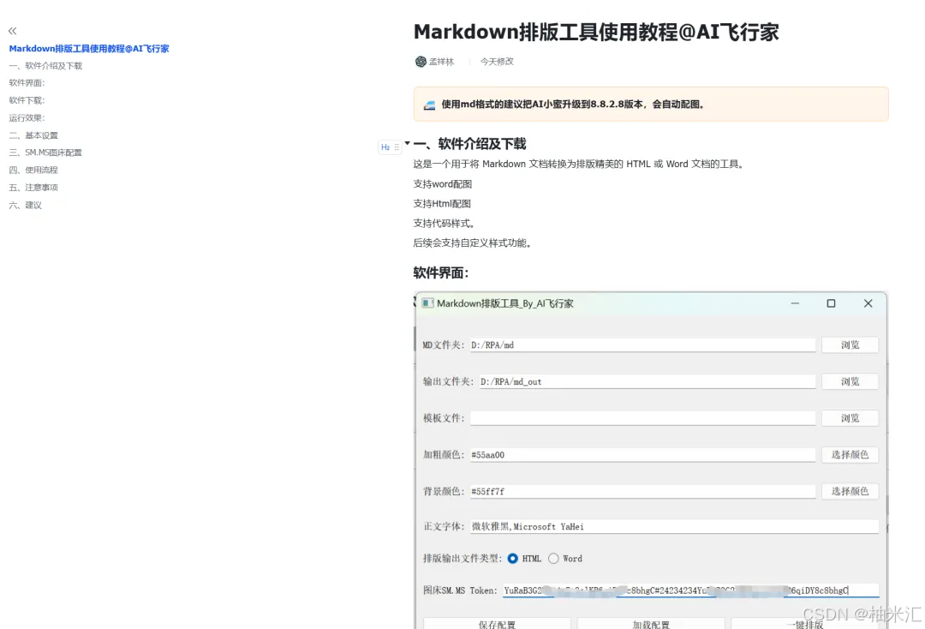Click the line 支持Html配图
Image resolution: width=925 pixels, height=629 pixels.
pyautogui.click(x=442, y=204)
